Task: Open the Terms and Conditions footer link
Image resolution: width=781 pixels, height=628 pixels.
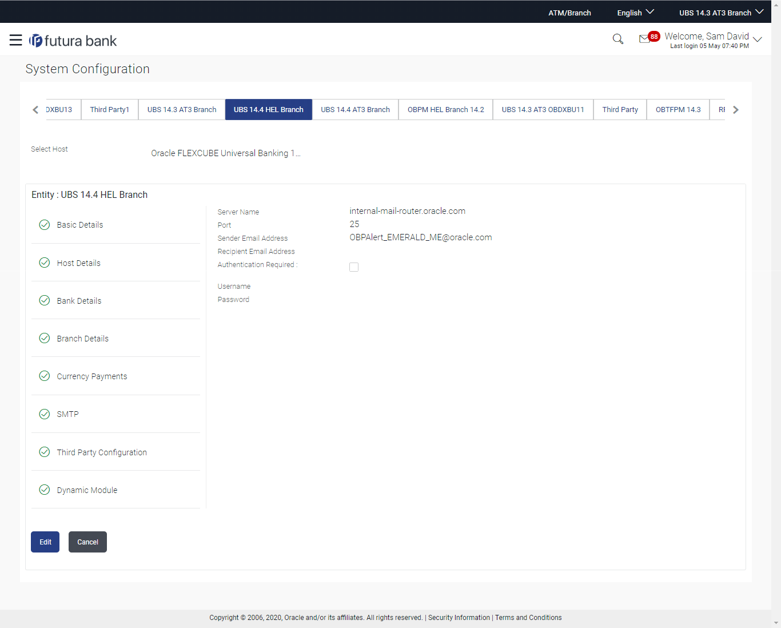Action: pos(528,618)
